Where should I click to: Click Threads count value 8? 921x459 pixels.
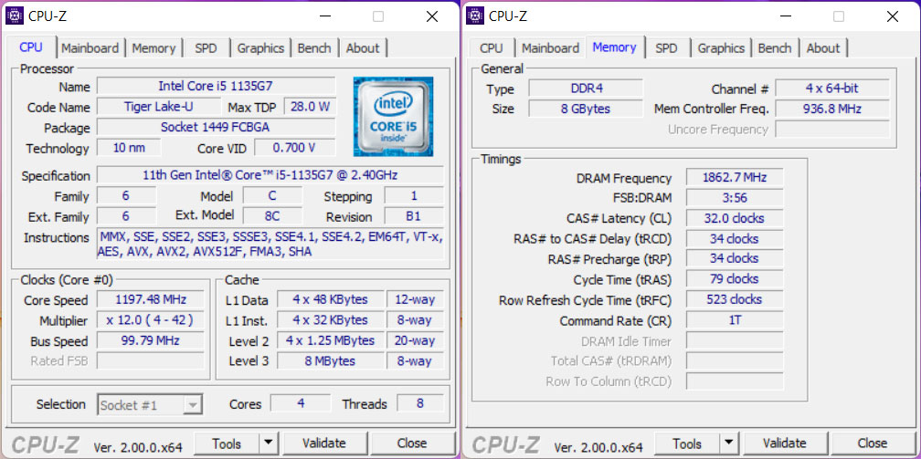click(420, 404)
